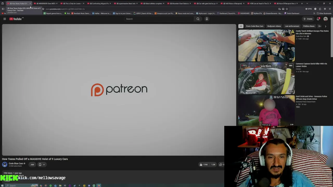Open the Repack games bookmark
333x187 pixels.
point(53,14)
